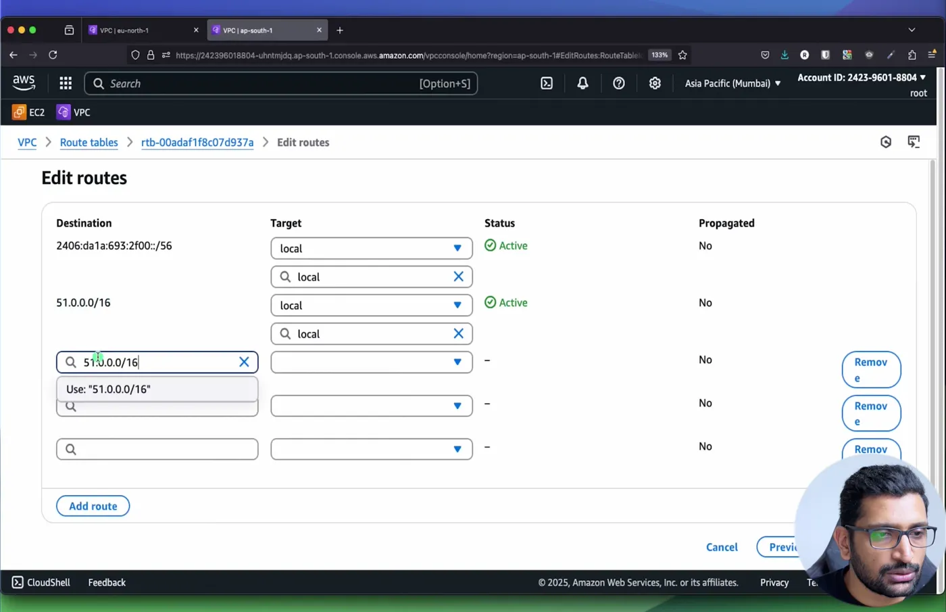Clear the second local target search field
Image resolution: width=946 pixels, height=612 pixels.
pos(458,333)
